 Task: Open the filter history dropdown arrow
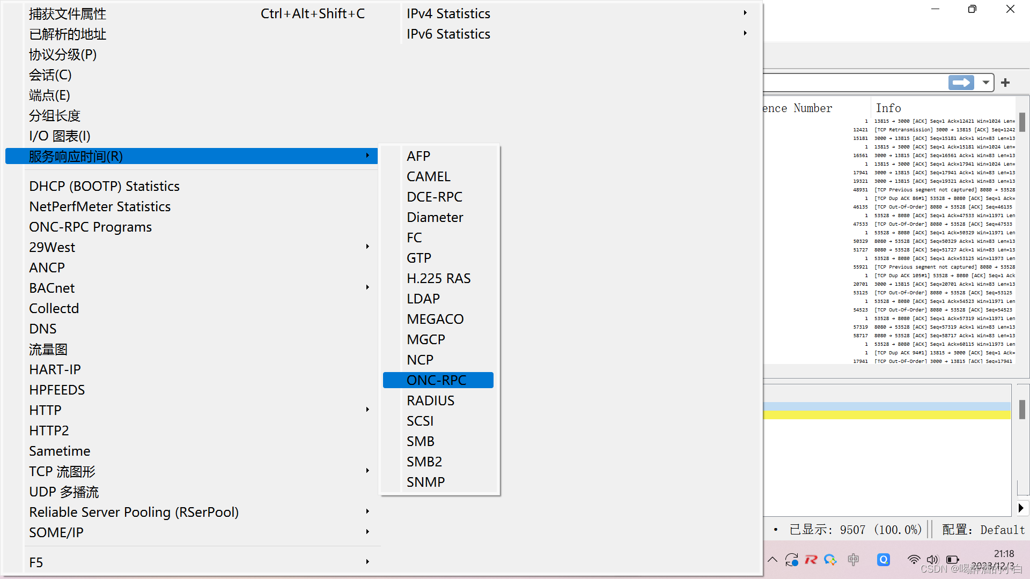(985, 83)
